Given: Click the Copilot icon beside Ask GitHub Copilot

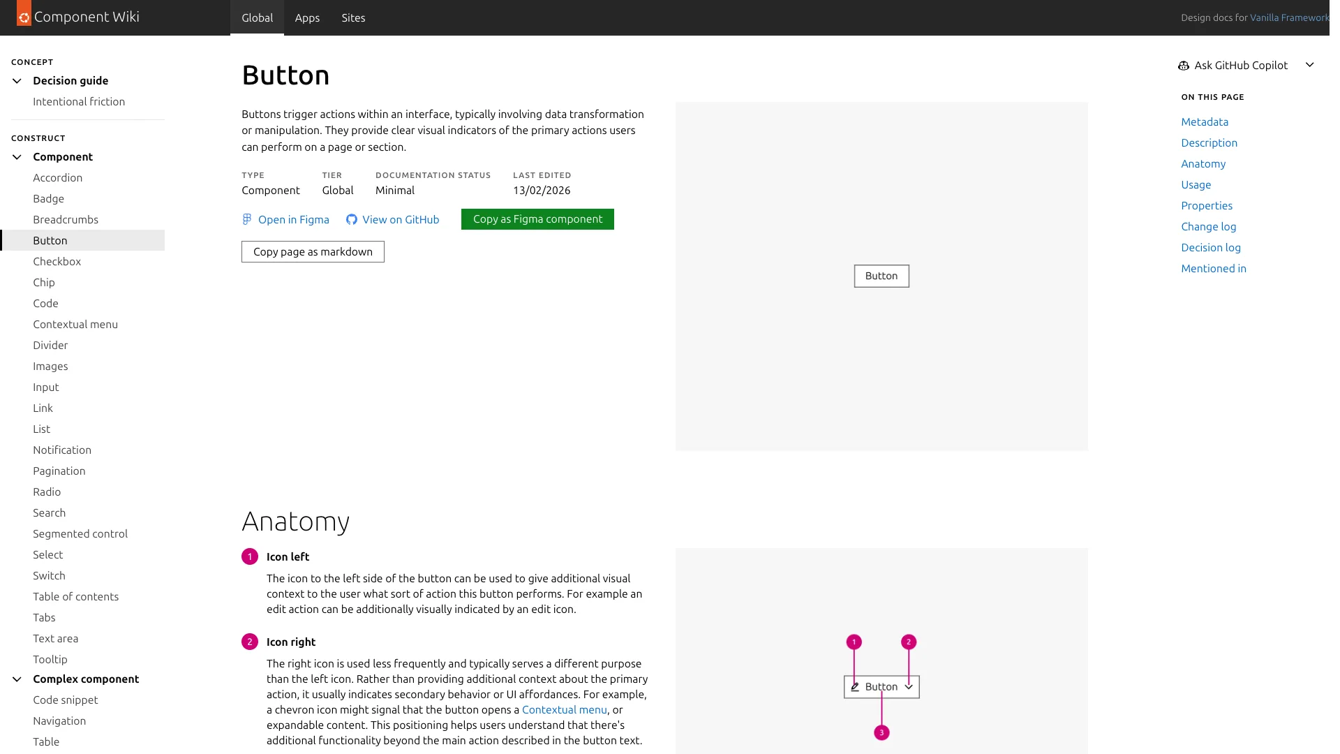Looking at the screenshot, I should tap(1184, 66).
